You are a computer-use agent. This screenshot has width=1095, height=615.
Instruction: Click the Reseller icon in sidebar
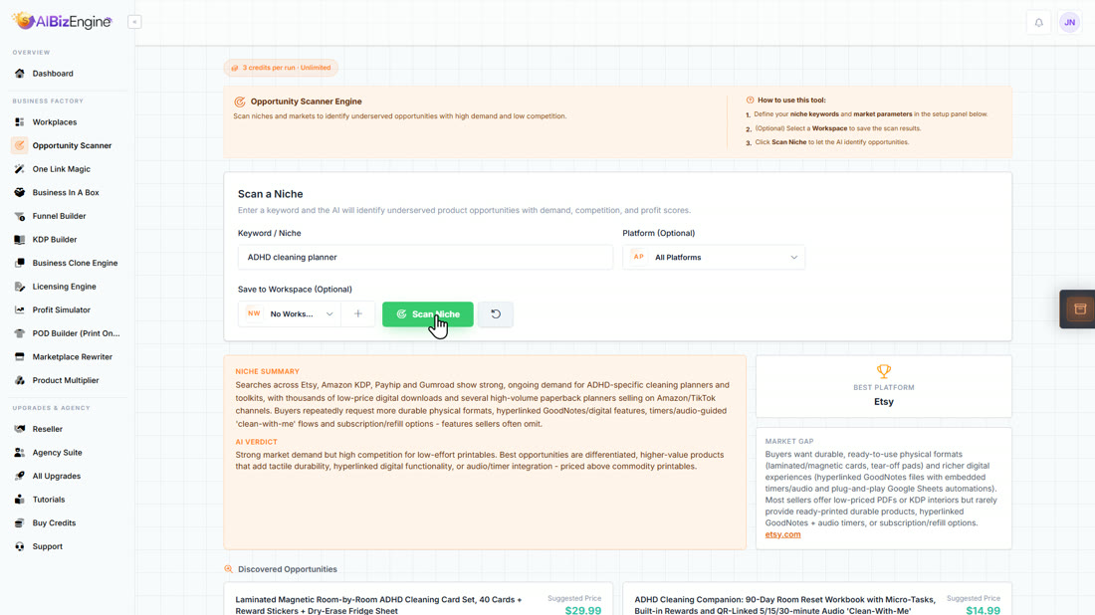(x=20, y=429)
